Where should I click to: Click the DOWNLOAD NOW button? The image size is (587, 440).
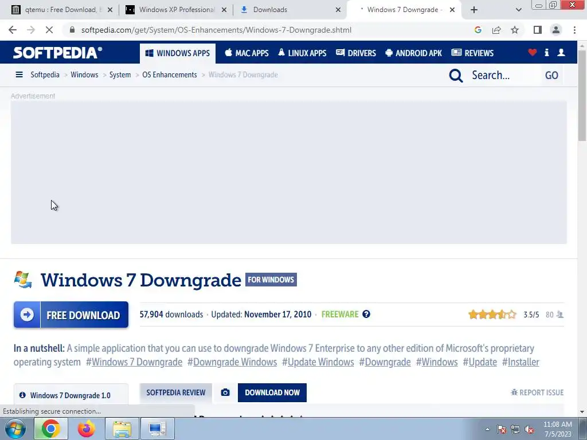(x=272, y=392)
